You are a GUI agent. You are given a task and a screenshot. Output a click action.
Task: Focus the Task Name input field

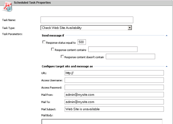click(87, 20)
